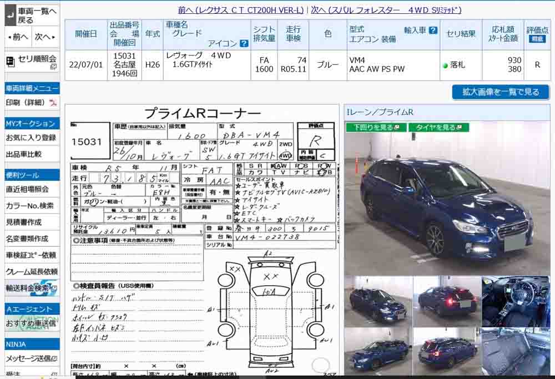Open 直近相場照会 tool
Screen dimensions: 555x379
27,189
